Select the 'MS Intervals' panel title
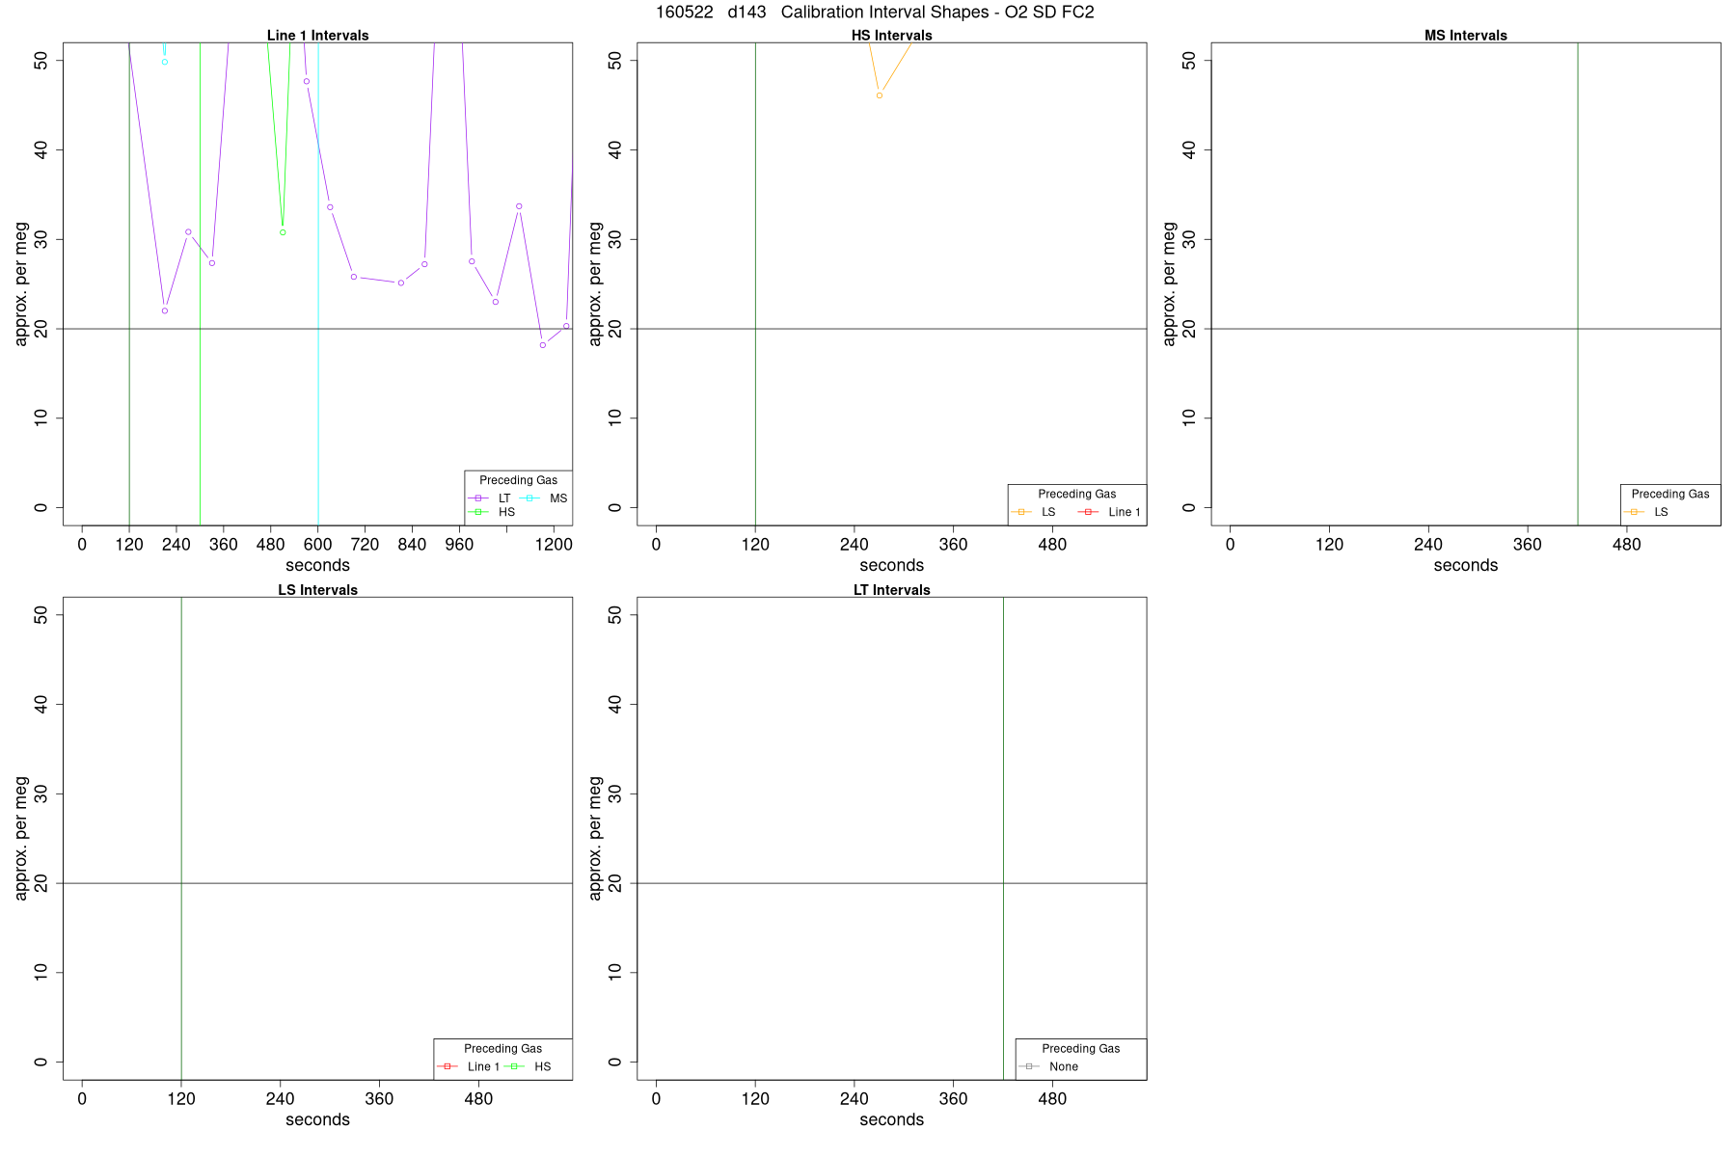This screenshot has width=1736, height=1157. (x=1465, y=36)
